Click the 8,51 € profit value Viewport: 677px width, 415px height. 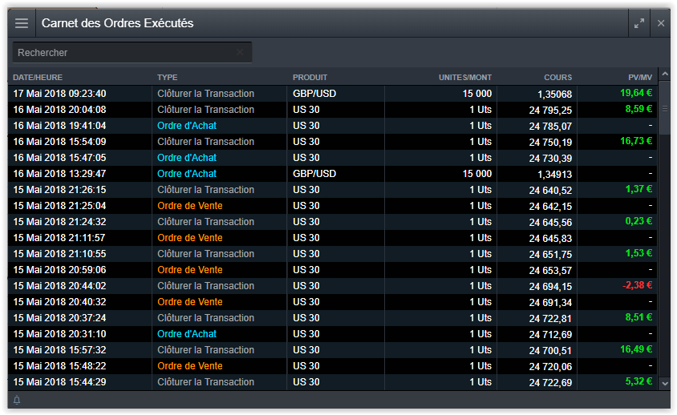638,317
